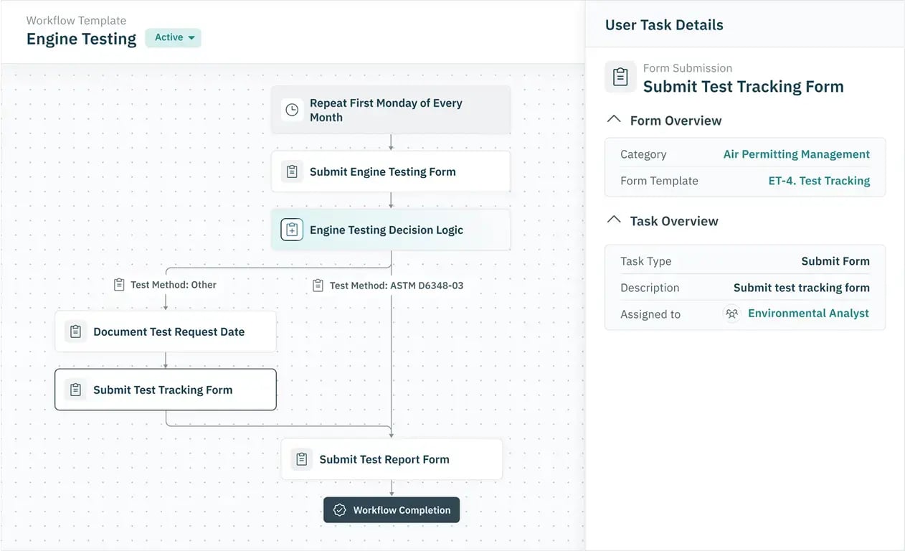Click the checkmark badge icon on Workflow Completion
This screenshot has height=551, width=905.
[340, 510]
